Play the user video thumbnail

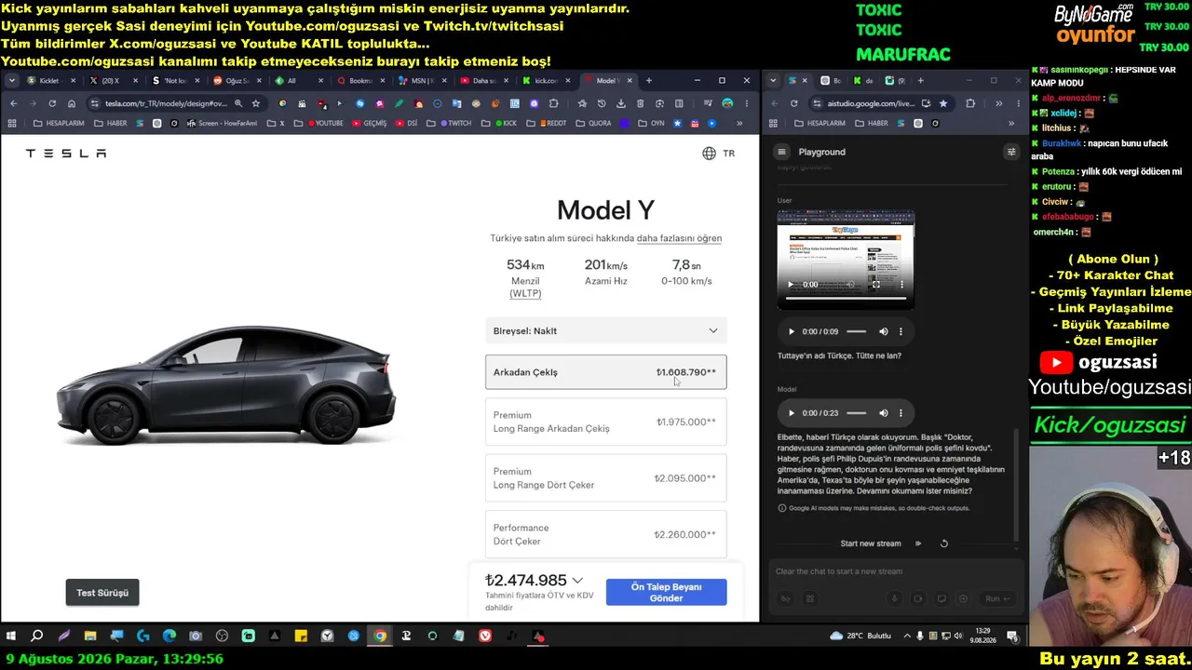792,285
